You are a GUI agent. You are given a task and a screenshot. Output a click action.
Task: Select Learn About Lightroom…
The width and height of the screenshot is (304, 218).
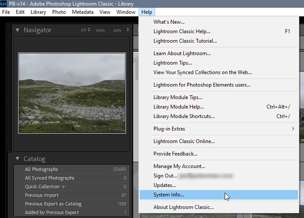(x=219, y=53)
